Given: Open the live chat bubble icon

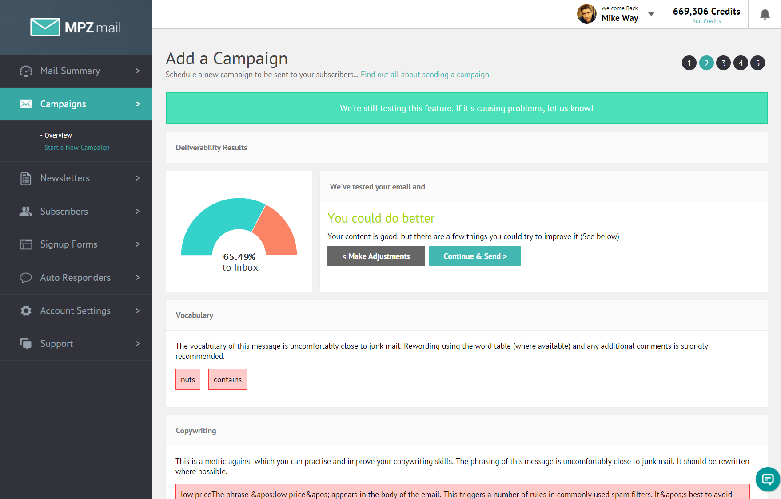Looking at the screenshot, I should click(767, 479).
